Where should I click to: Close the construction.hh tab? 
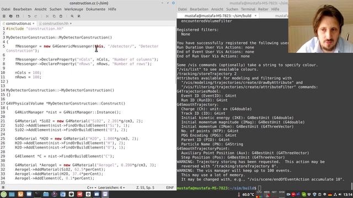(x=71, y=23)
